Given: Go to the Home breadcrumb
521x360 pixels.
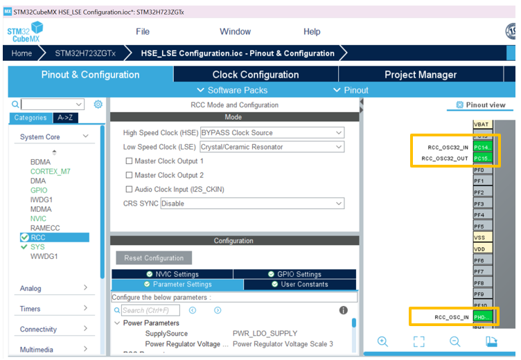Looking at the screenshot, I should tap(21, 53).
